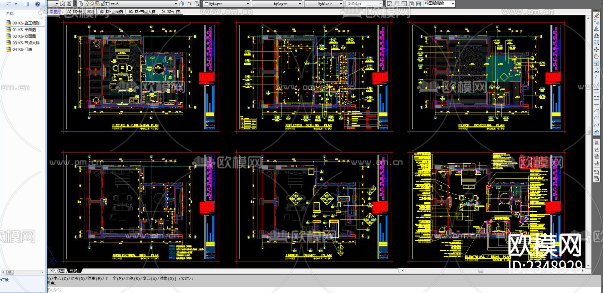
Task: Click the Layer Properties Manager icon
Action: click(x=80, y=4)
